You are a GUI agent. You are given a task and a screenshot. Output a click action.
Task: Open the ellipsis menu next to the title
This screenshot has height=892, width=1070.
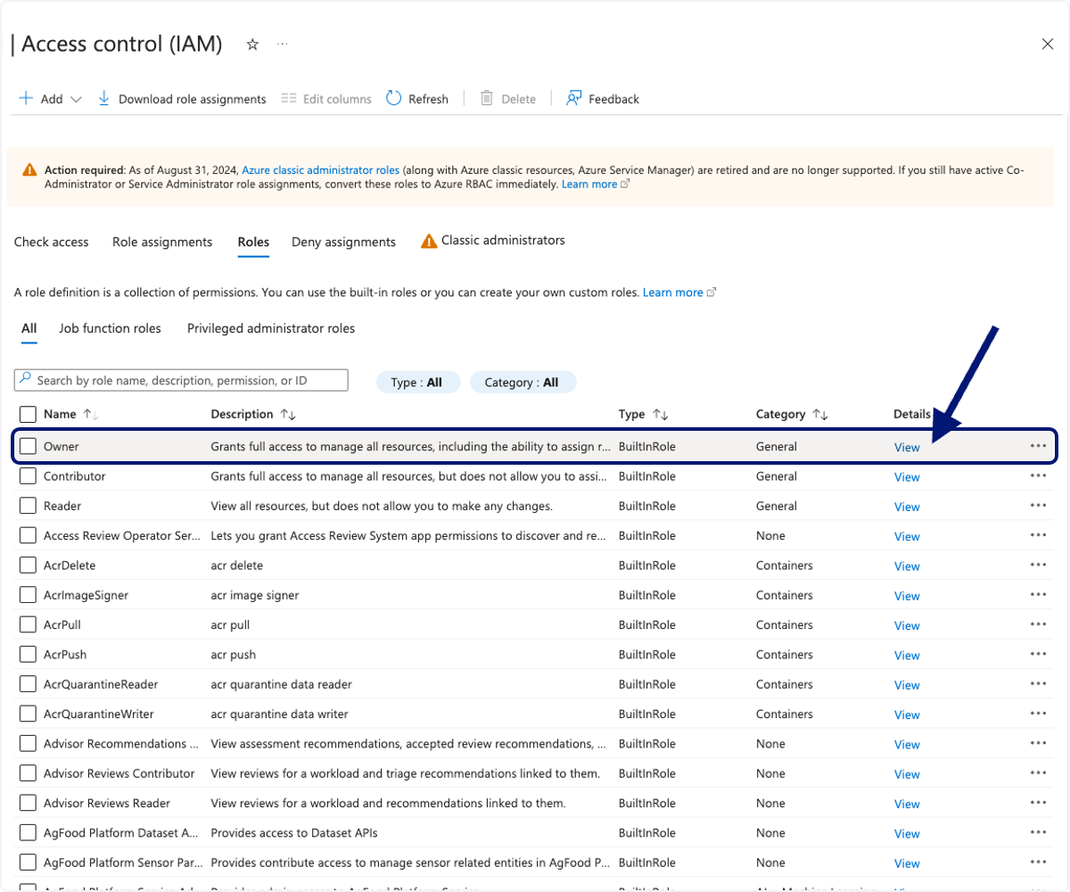[283, 44]
